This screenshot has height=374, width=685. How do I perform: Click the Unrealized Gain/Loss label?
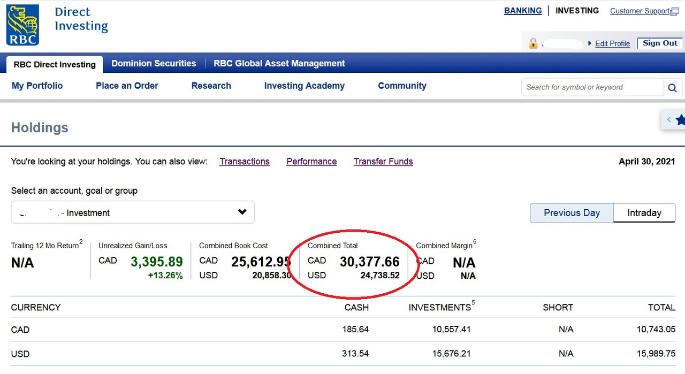click(x=133, y=246)
